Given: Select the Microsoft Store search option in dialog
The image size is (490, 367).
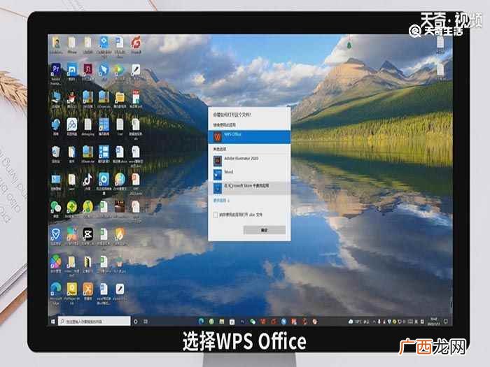Looking at the screenshot, I should coord(249,188).
